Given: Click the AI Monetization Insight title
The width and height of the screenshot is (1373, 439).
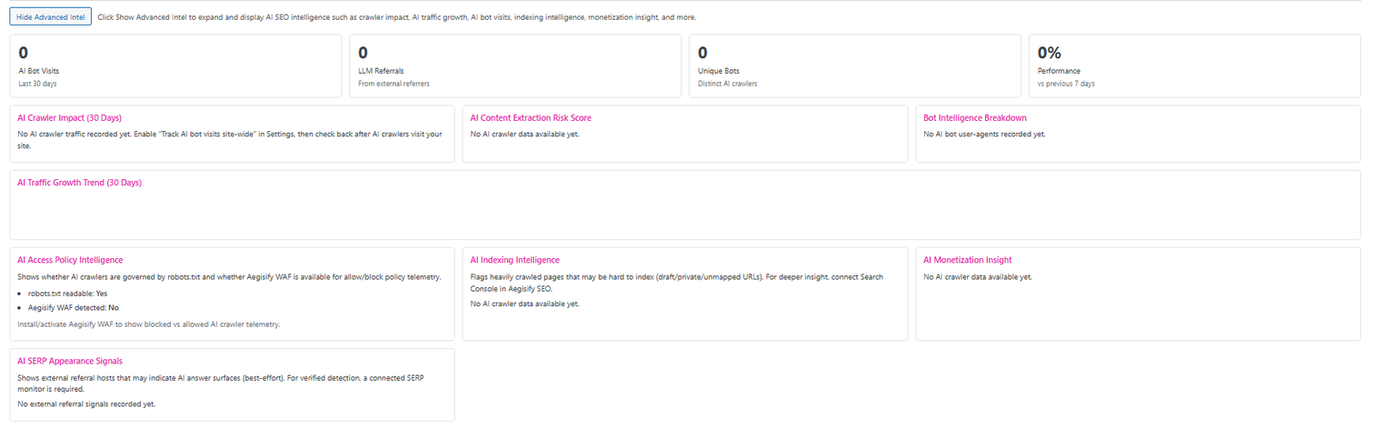Looking at the screenshot, I should 967,261.
